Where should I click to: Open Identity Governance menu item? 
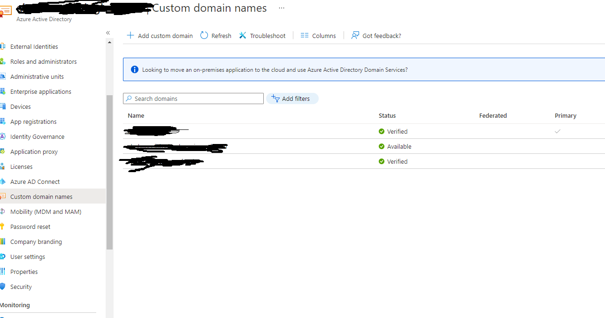(38, 136)
